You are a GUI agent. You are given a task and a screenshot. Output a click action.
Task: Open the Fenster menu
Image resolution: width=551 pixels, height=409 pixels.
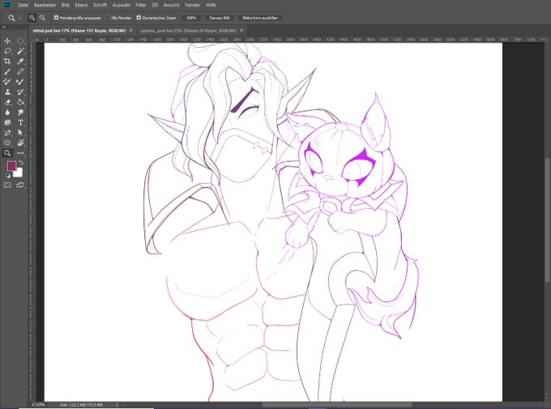193,6
